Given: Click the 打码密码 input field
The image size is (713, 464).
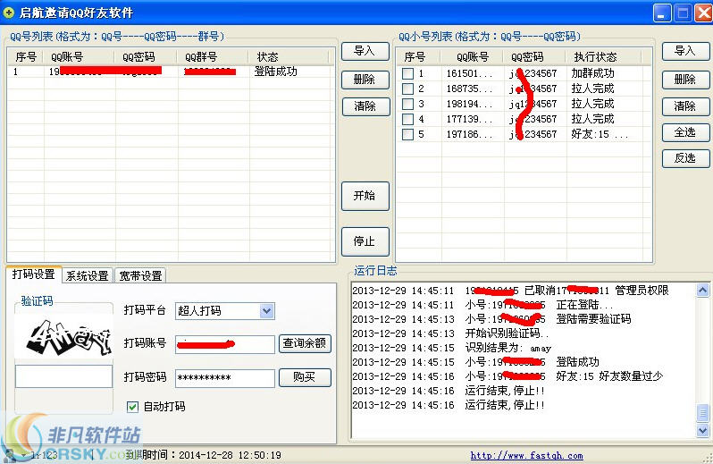Looking at the screenshot, I should pyautogui.click(x=225, y=378).
